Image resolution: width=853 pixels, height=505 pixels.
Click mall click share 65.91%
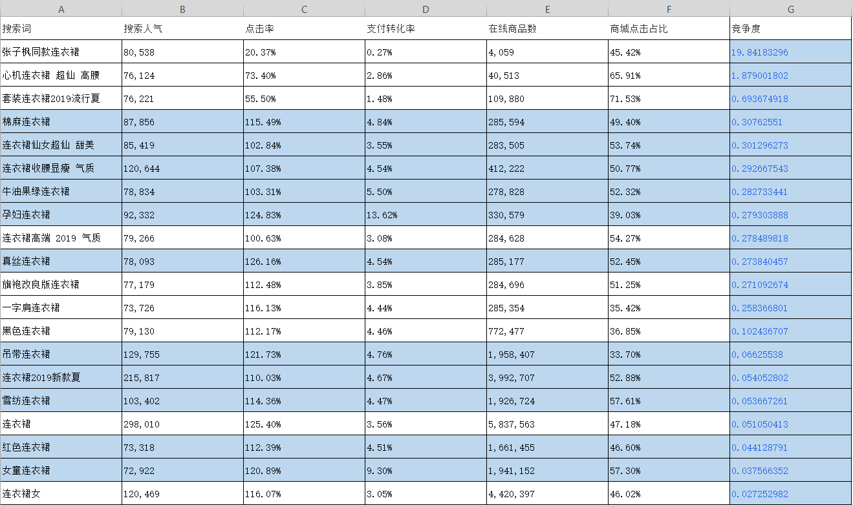[x=669, y=75]
